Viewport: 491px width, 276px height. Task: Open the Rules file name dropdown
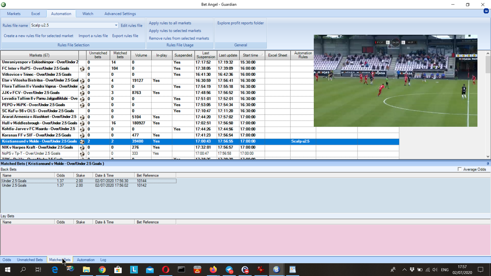coord(116,25)
